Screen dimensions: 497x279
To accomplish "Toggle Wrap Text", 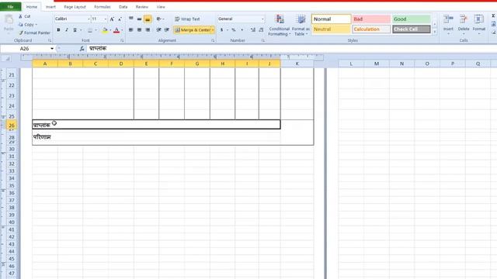I will pyautogui.click(x=188, y=19).
